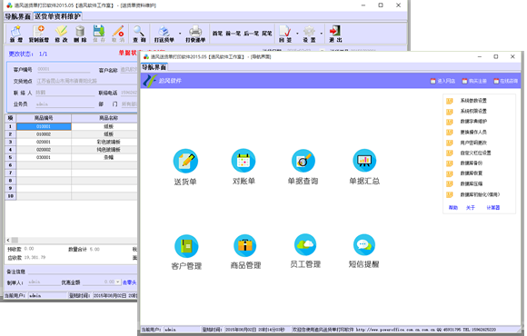This screenshot has height=336, width=527.
Task: Click the 客户编号 input field
Action: (x=64, y=69)
